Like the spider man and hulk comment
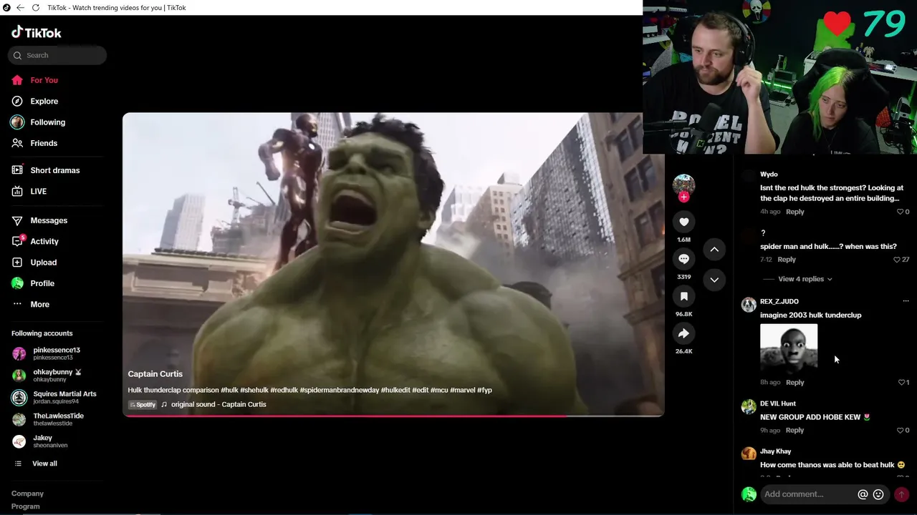The width and height of the screenshot is (917, 515). pyautogui.click(x=897, y=260)
